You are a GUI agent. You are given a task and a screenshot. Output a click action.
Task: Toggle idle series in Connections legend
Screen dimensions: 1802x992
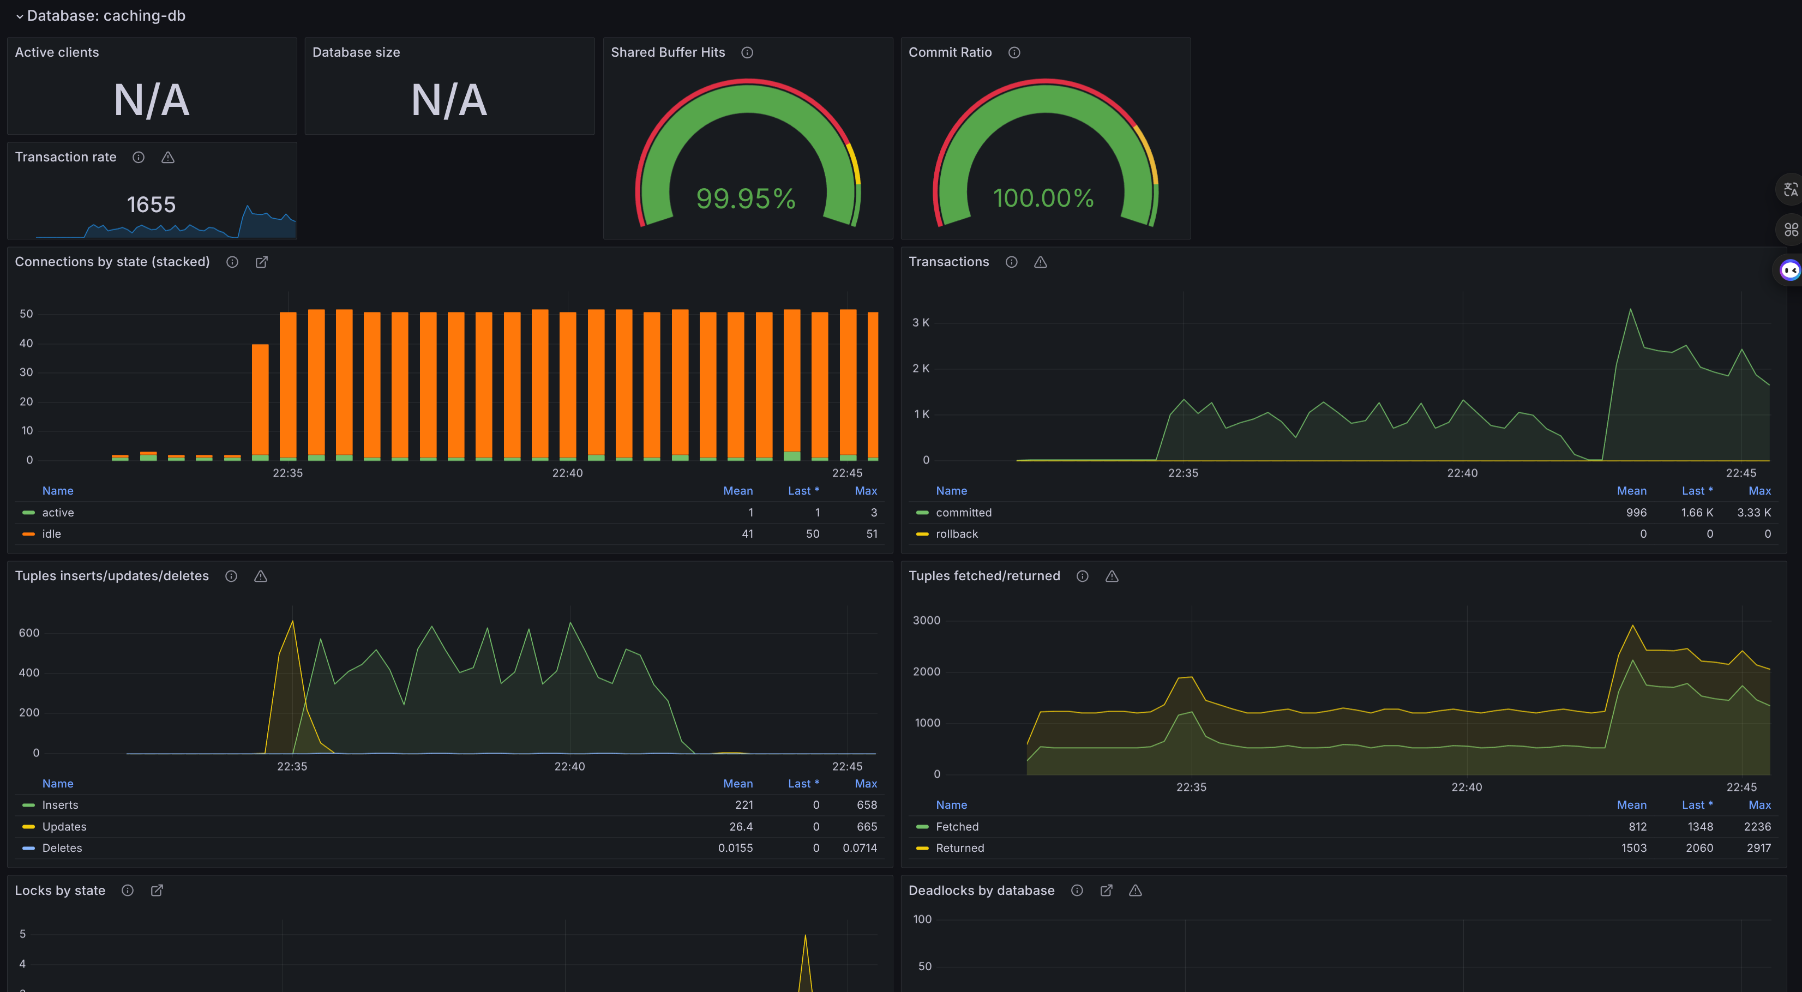51,534
